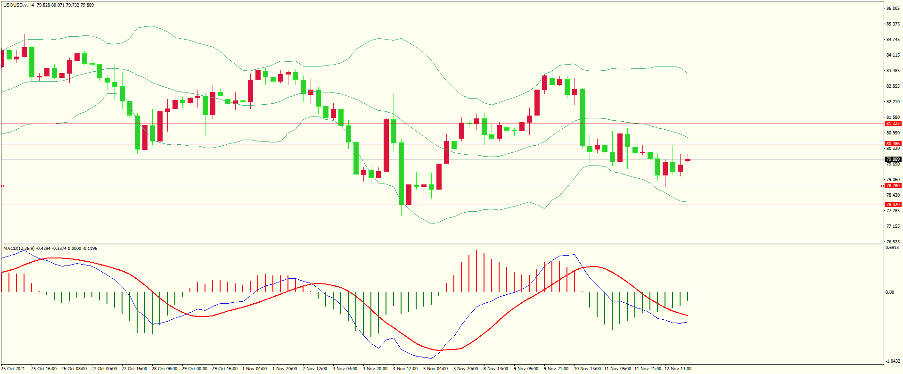Click the MACD(12,26,9) indicator label
Screen dimensions: 903x374
coord(18,248)
